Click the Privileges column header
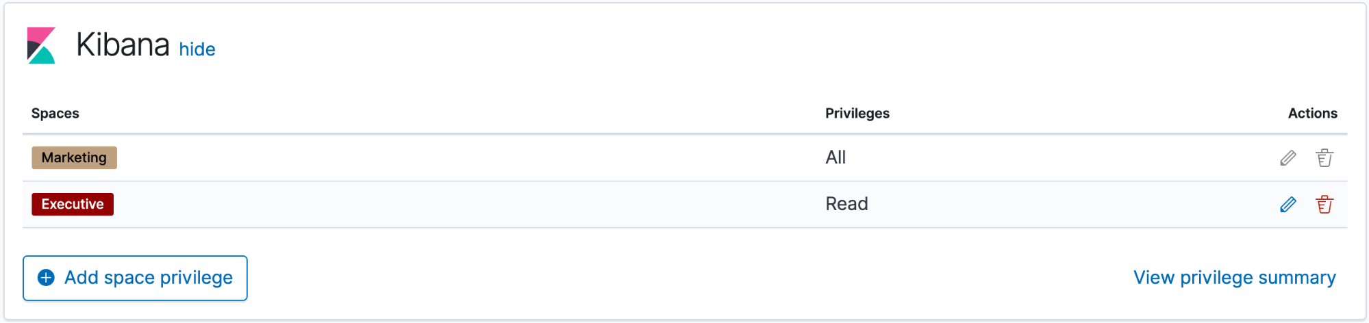The image size is (1369, 323). point(857,114)
